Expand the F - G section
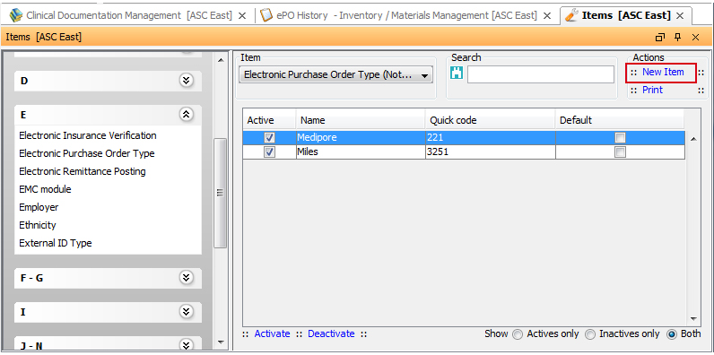Viewport: 714px width, 355px height. (x=186, y=277)
